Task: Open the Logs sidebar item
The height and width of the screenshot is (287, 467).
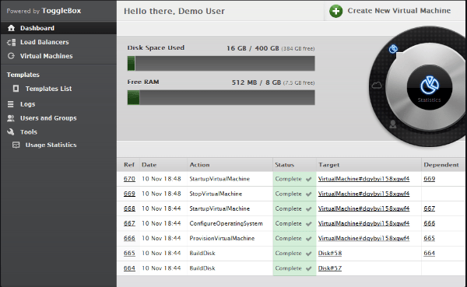Action: tap(28, 104)
